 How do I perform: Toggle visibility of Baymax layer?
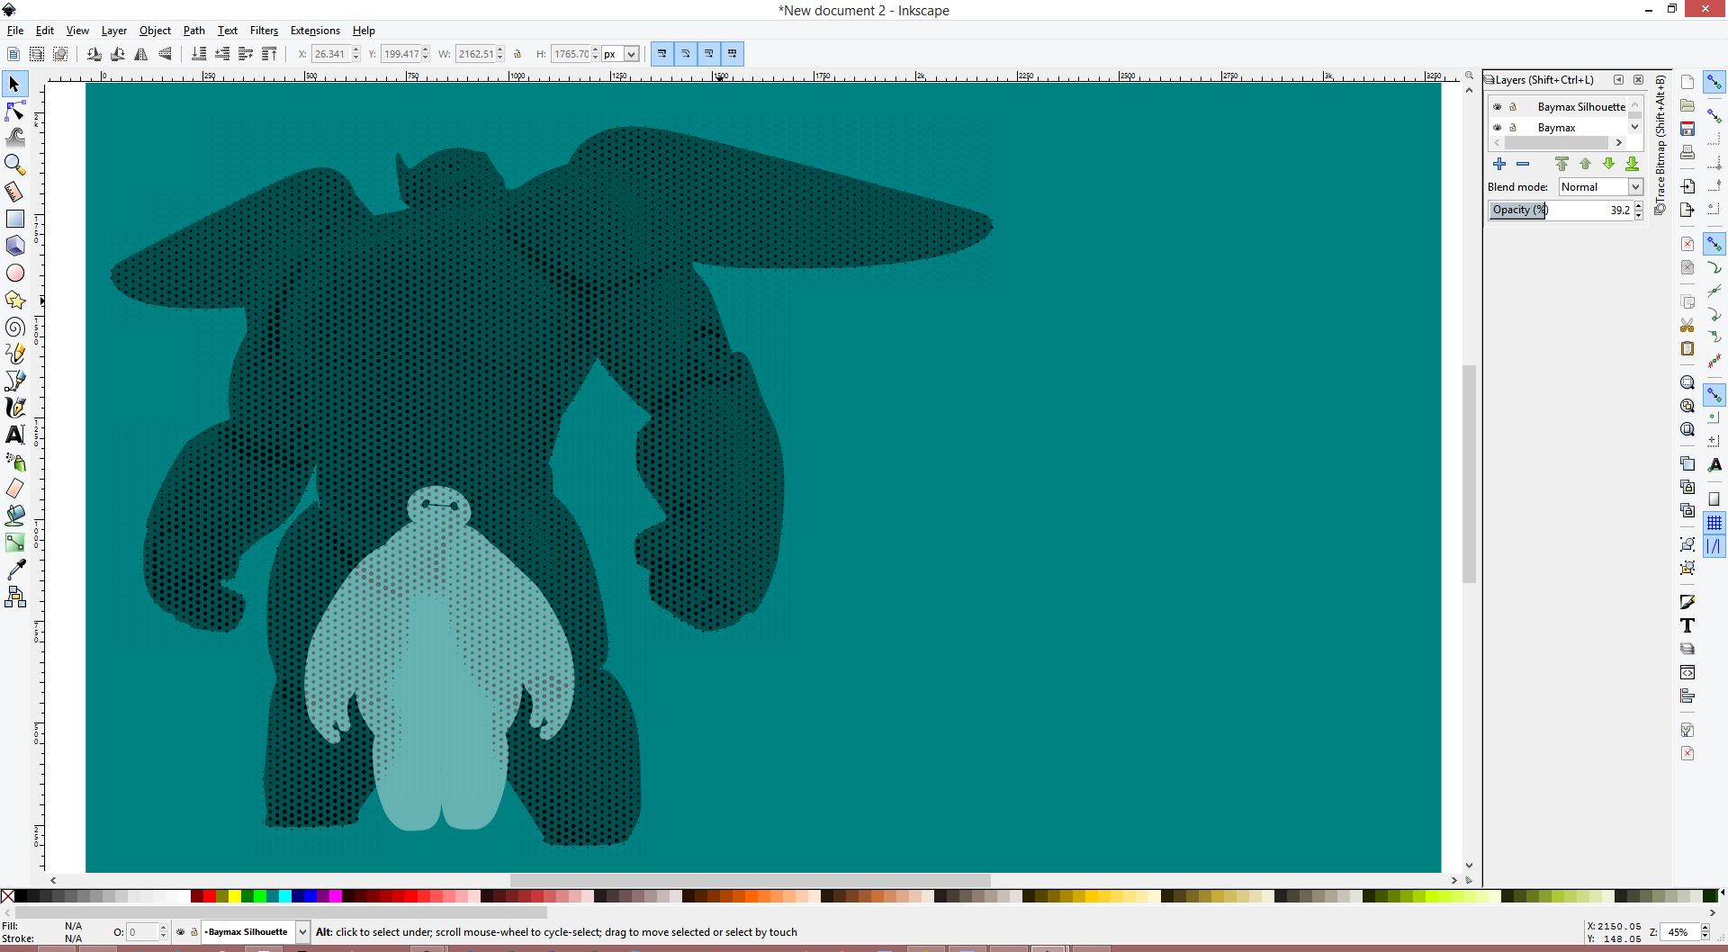tap(1498, 128)
